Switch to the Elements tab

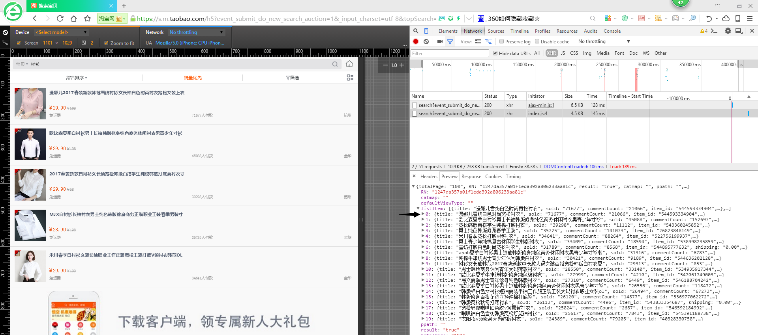tap(448, 31)
